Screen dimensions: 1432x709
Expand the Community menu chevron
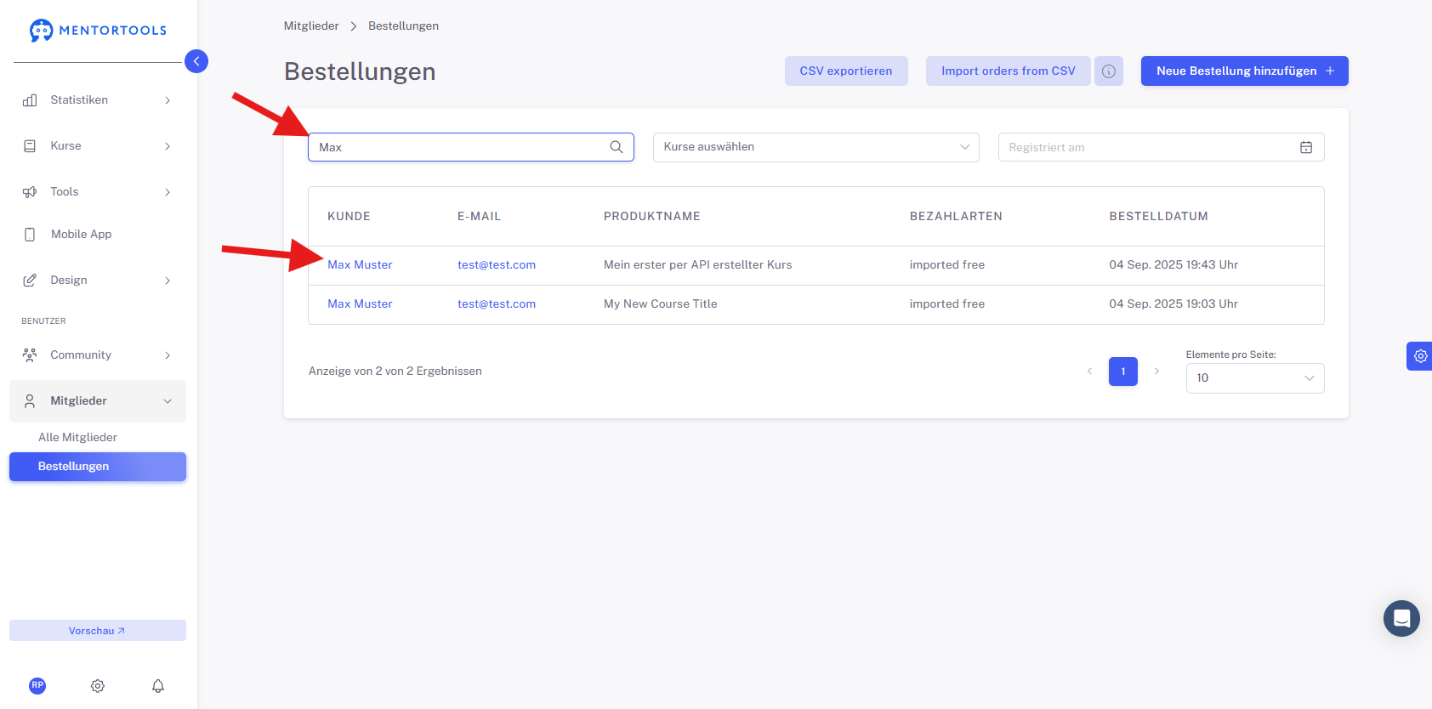click(168, 355)
